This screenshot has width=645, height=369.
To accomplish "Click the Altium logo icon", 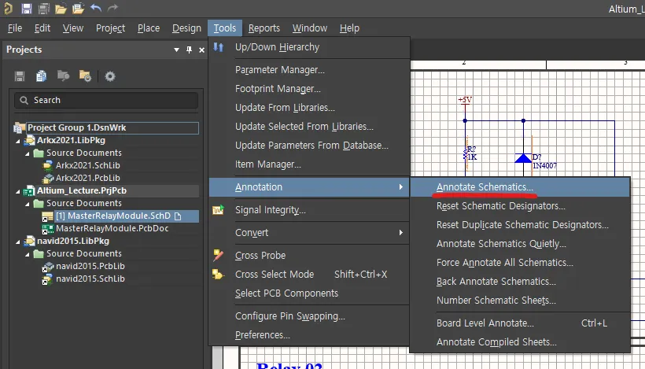I will pyautogui.click(x=8, y=8).
